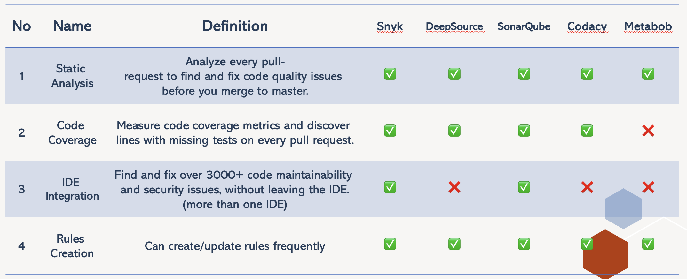Click the DeepSource red cross for IDE Integration
687x279 pixels.
pos(454,187)
